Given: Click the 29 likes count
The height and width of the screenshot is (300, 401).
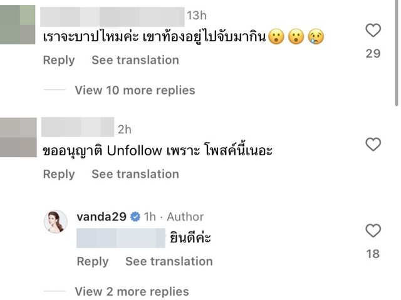Looking at the screenshot, I should tap(373, 54).
